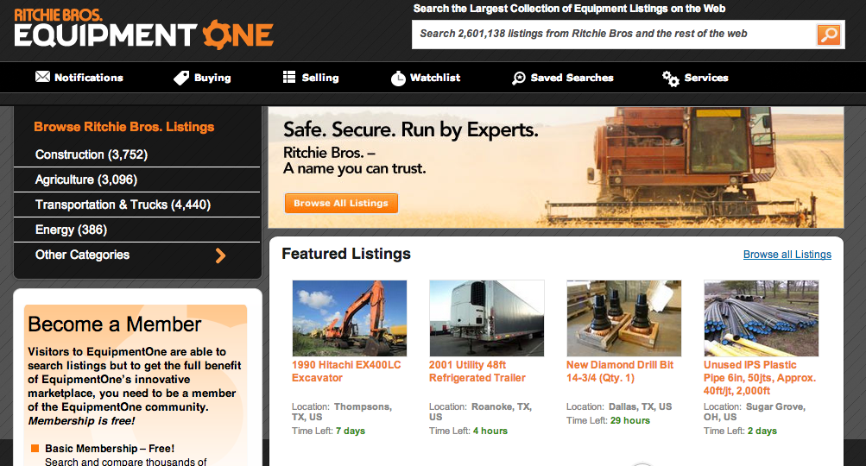This screenshot has height=466, width=866.
Task: Click the 'Safe. Secure. Run by Experts.' headline
Action: 410,129
